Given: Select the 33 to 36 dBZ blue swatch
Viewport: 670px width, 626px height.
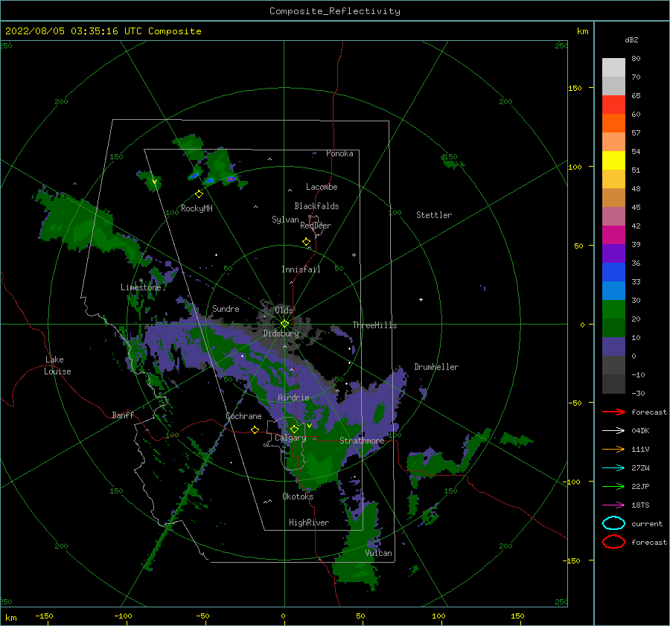Looking at the screenshot, I should pyautogui.click(x=613, y=272).
